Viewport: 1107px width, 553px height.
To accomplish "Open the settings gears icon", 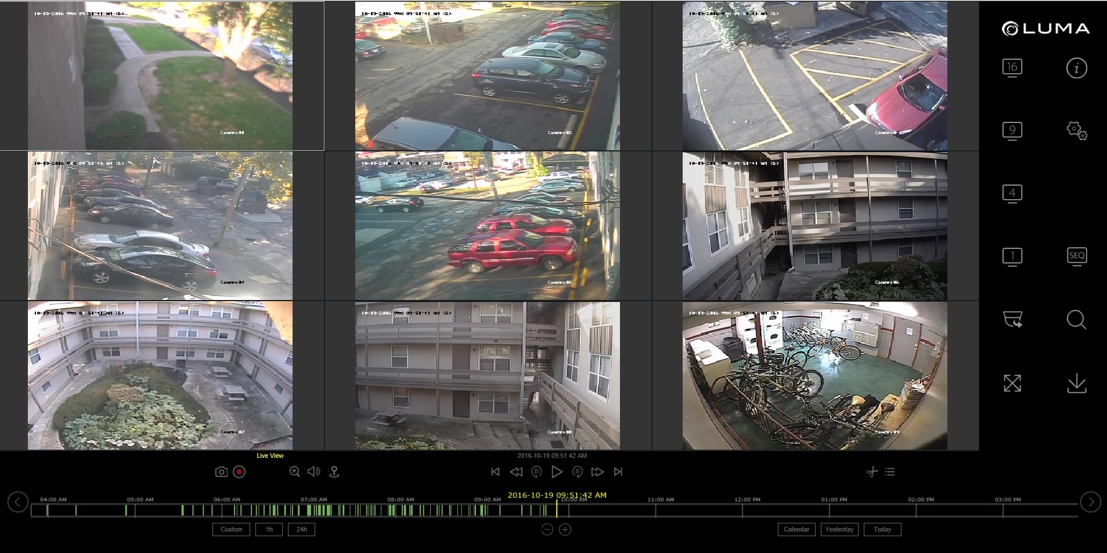I will (x=1076, y=131).
